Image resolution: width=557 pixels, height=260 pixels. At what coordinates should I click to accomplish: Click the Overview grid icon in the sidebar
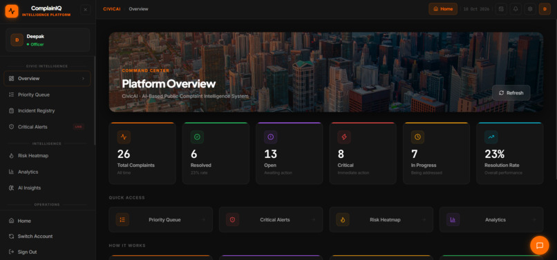click(x=11, y=79)
